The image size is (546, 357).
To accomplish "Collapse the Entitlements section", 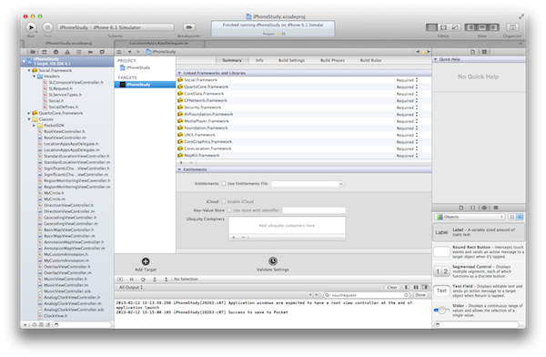I will [179, 169].
